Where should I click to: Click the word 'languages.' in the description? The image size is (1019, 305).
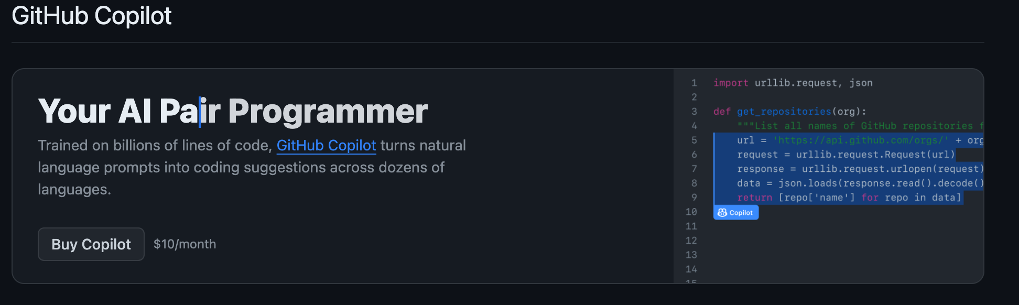tap(74, 189)
